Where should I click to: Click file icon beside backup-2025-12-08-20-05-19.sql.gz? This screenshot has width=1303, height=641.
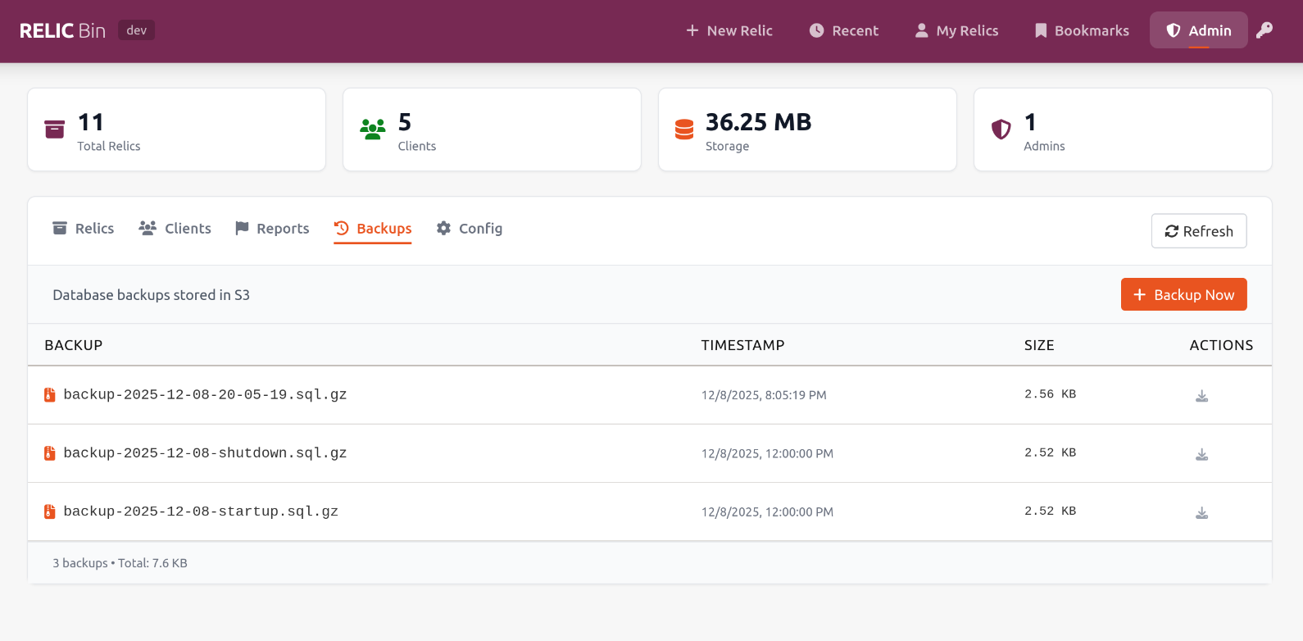tap(50, 395)
